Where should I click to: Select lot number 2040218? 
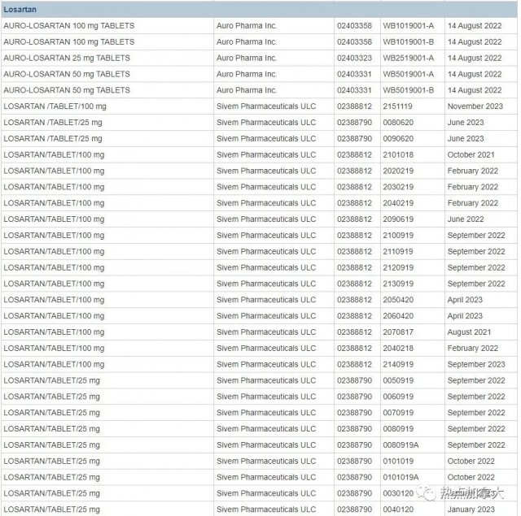pyautogui.click(x=398, y=349)
